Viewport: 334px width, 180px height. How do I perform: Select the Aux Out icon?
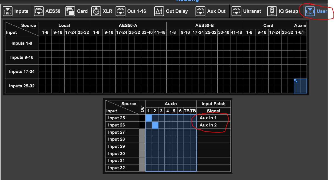[x=200, y=11]
